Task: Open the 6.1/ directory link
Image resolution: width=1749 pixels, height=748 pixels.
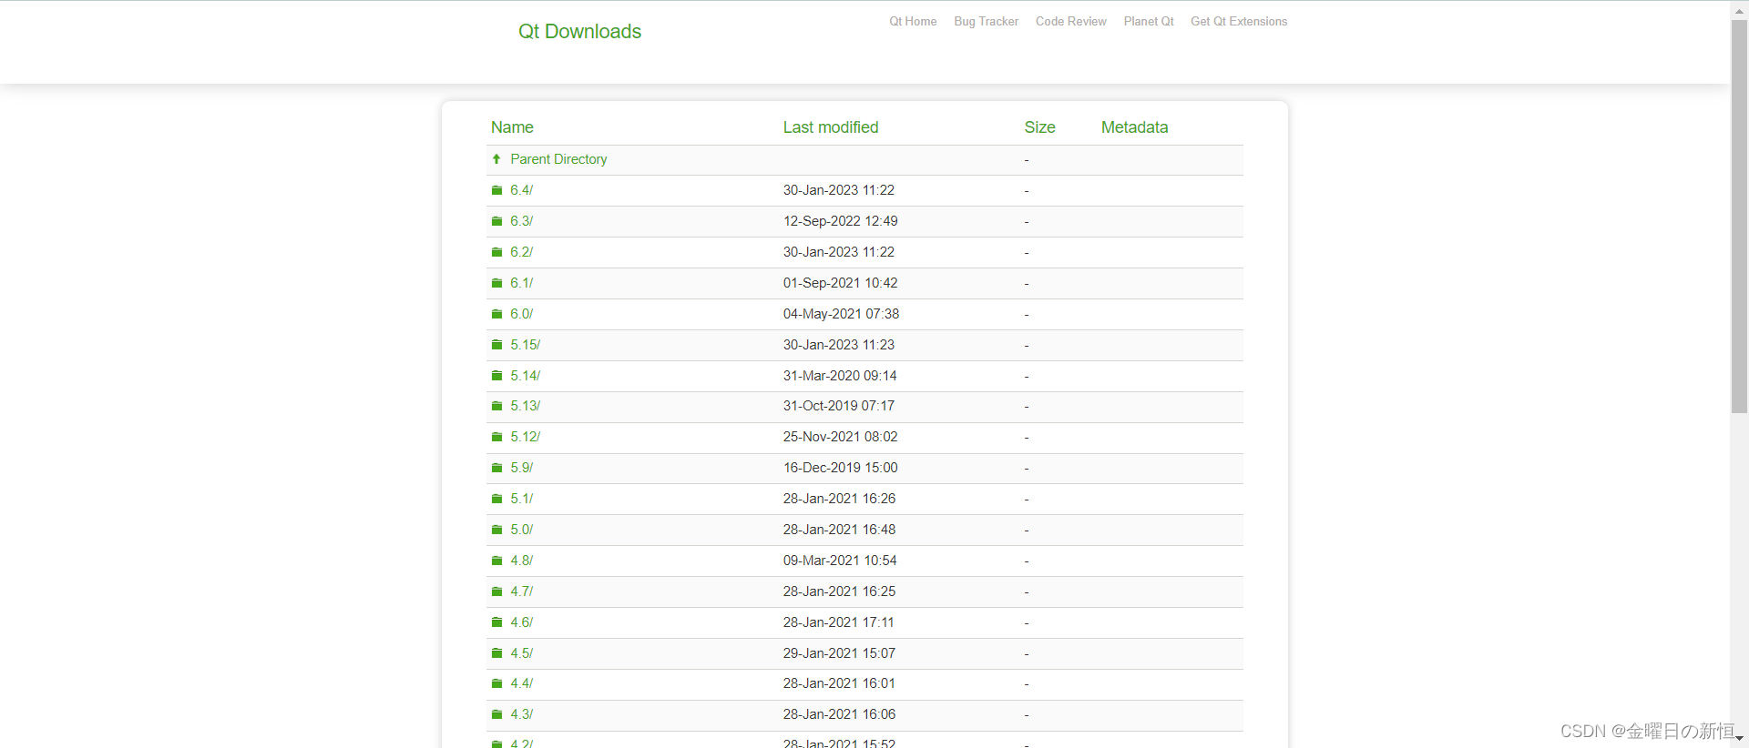Action: pyautogui.click(x=522, y=283)
